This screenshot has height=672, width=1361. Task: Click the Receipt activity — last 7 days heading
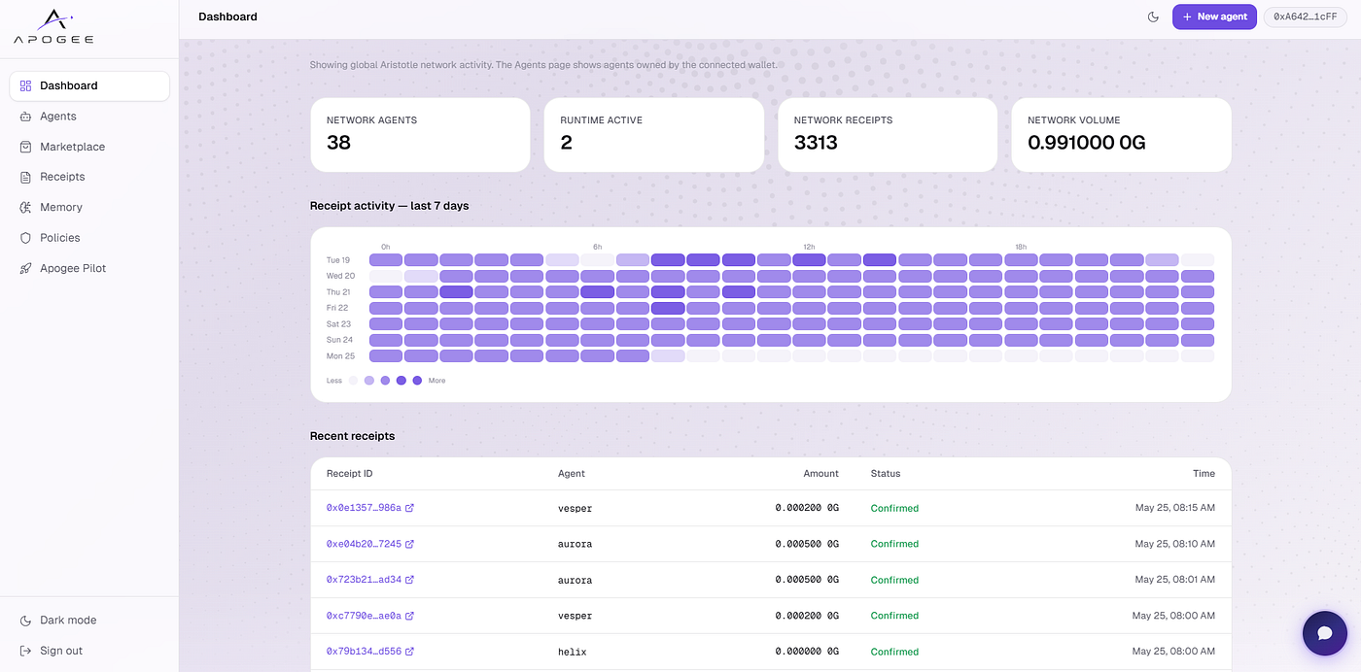(389, 206)
